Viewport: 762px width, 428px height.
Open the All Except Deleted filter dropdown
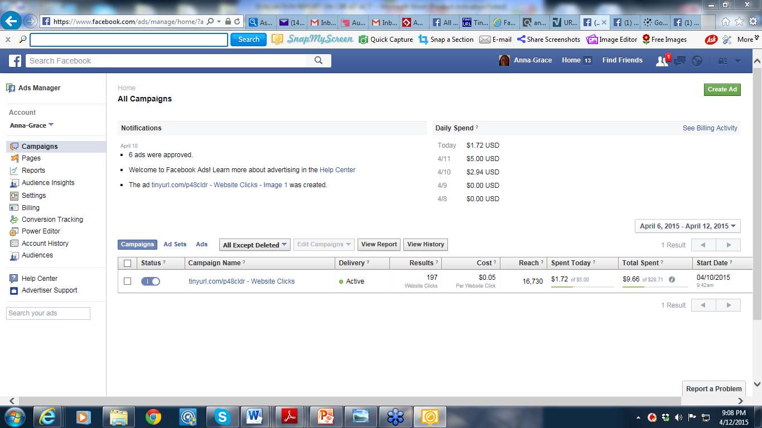pos(255,245)
